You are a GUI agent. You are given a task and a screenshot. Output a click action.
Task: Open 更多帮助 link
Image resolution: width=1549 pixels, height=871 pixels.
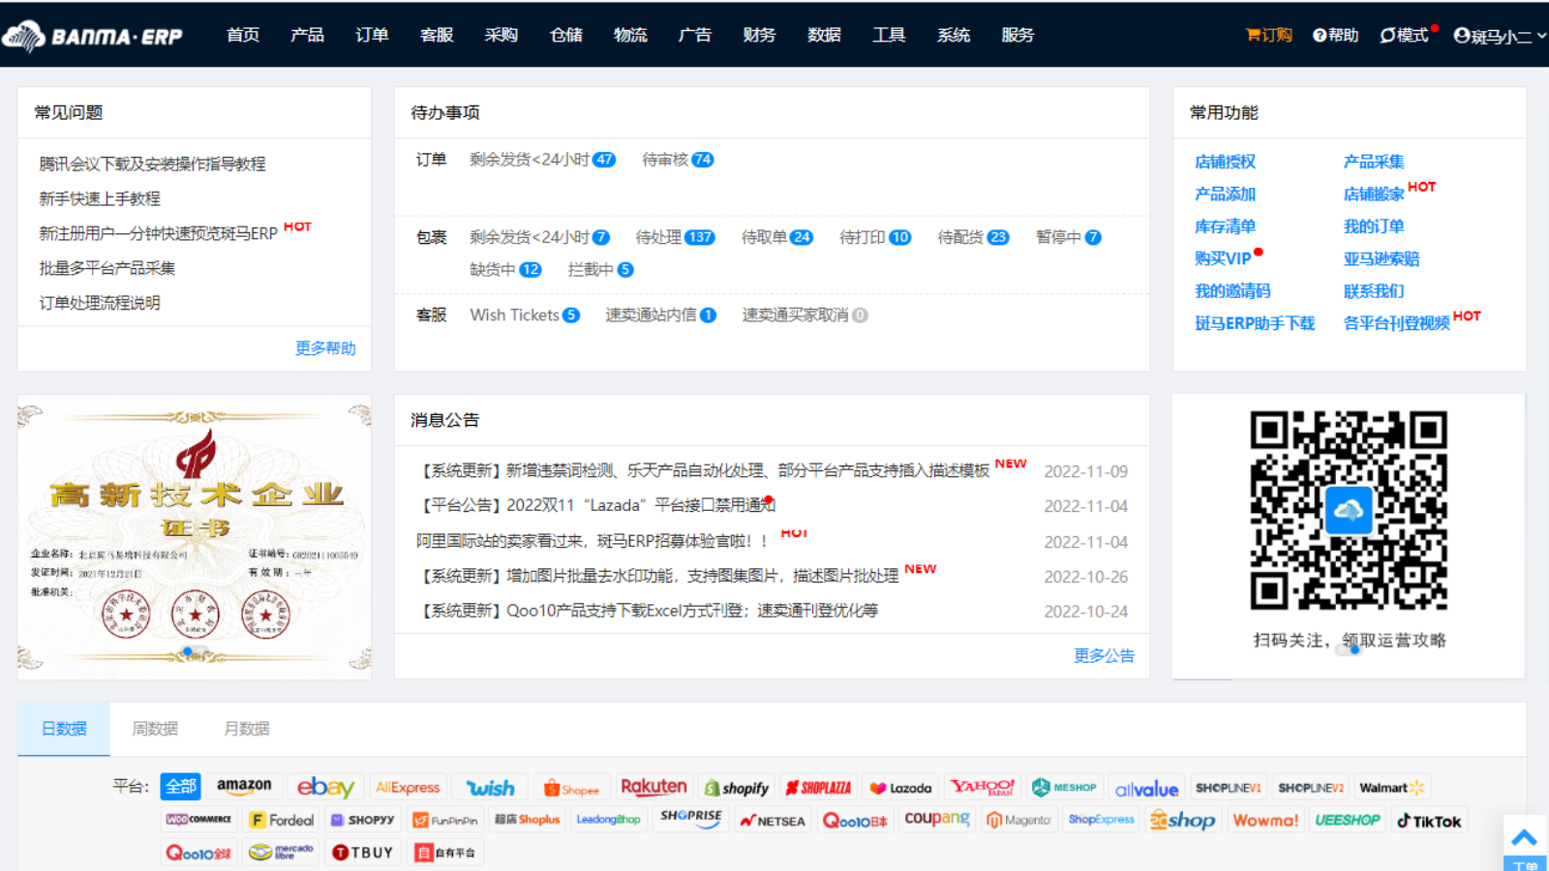click(x=325, y=348)
